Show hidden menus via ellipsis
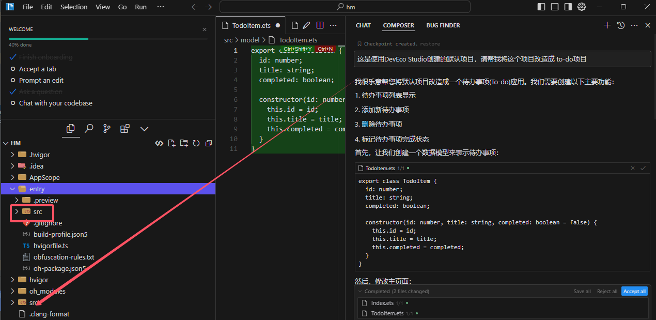Viewport: 656px width, 320px height. [x=161, y=7]
